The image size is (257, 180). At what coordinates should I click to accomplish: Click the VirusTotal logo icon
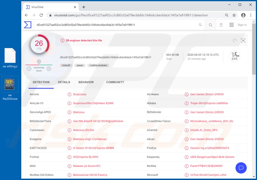pos(27,25)
